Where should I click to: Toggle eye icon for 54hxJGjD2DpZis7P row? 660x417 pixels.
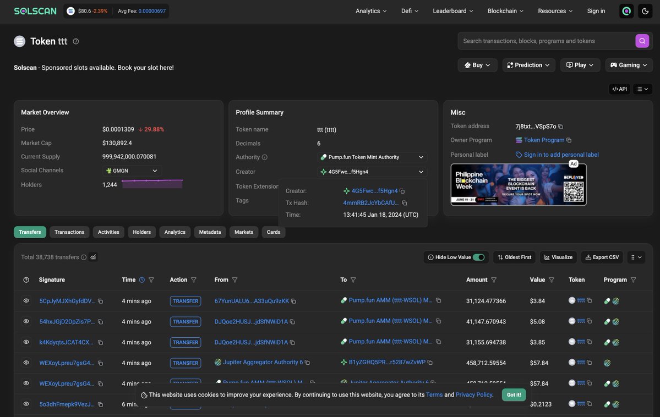pos(26,321)
